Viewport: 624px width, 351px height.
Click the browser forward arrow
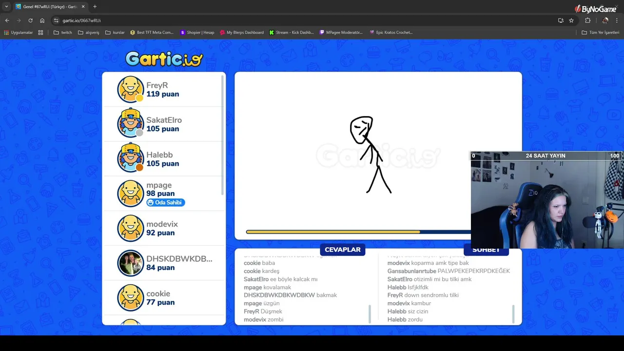tap(19, 20)
